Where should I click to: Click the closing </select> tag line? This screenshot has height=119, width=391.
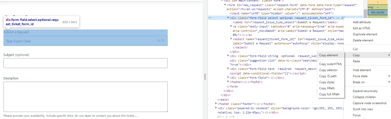[x=240, y=47]
